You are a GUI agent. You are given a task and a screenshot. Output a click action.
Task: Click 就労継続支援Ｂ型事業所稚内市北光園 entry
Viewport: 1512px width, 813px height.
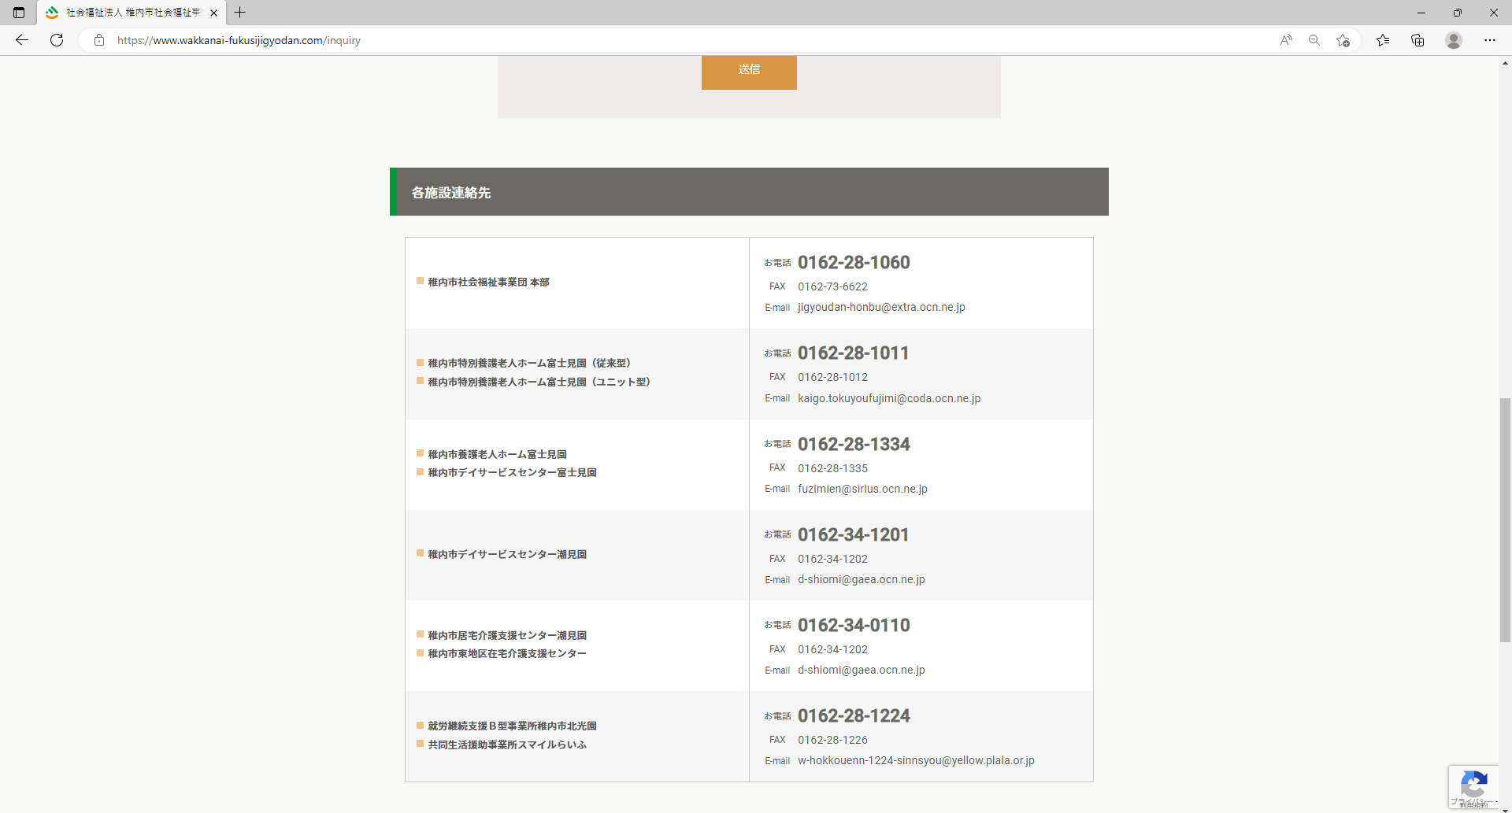pyautogui.click(x=512, y=726)
